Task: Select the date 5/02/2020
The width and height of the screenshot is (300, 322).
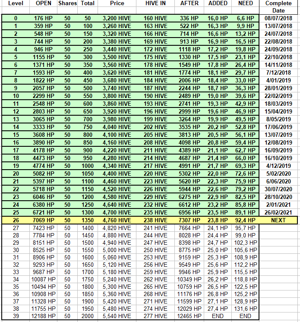Action: (x=278, y=174)
